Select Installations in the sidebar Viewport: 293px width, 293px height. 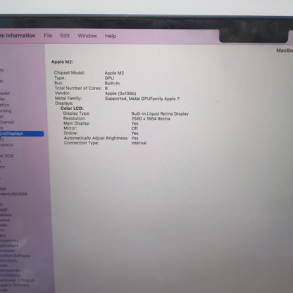click(10, 275)
